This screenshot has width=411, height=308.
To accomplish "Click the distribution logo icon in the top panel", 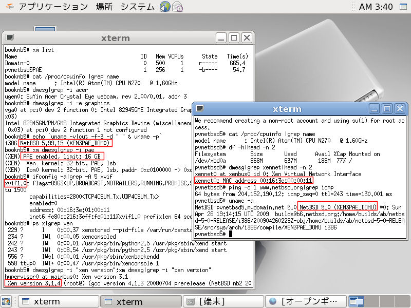I will tap(9, 6).
